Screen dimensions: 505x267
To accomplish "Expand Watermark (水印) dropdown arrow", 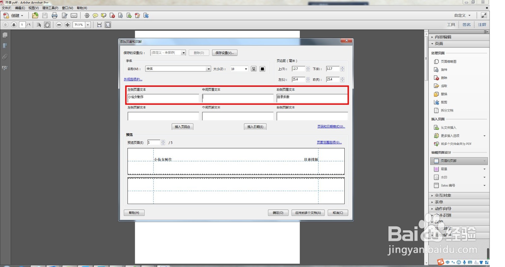I will pos(484,177).
